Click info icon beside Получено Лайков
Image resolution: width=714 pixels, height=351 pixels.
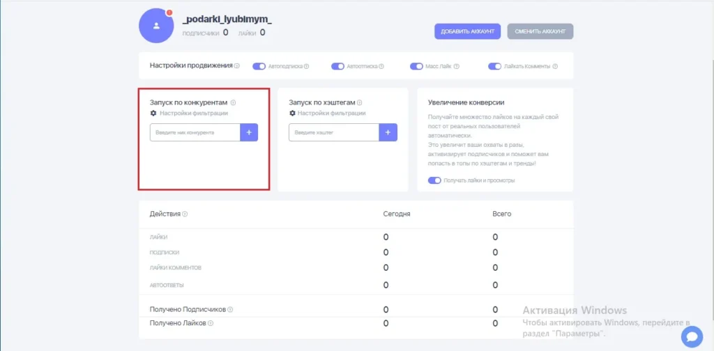pyautogui.click(x=211, y=323)
